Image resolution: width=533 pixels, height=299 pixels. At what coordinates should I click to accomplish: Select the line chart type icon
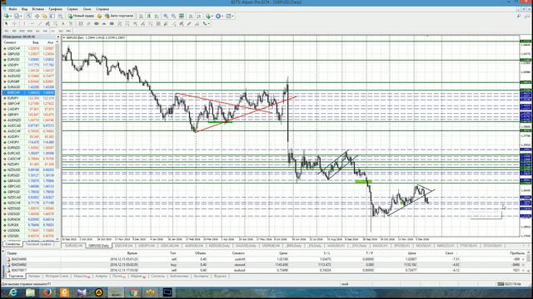pyautogui.click(x=157, y=16)
